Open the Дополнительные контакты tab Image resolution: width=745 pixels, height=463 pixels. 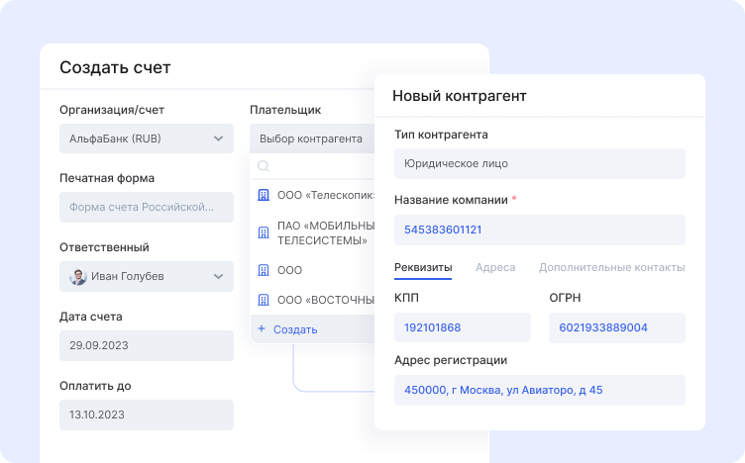[611, 267]
